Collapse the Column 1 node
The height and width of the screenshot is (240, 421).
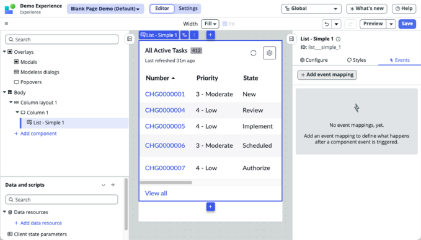pos(17,112)
